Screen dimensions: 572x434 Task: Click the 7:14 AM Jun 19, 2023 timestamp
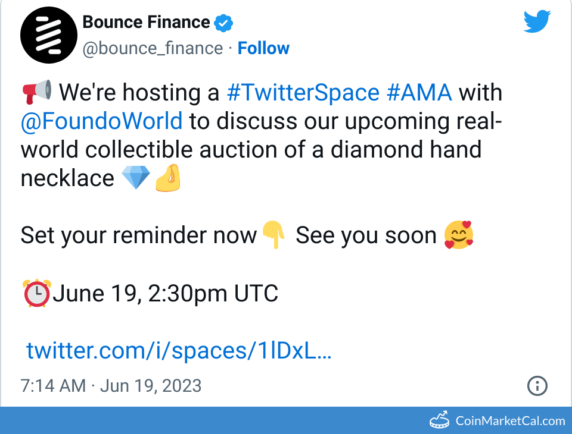coord(111,386)
